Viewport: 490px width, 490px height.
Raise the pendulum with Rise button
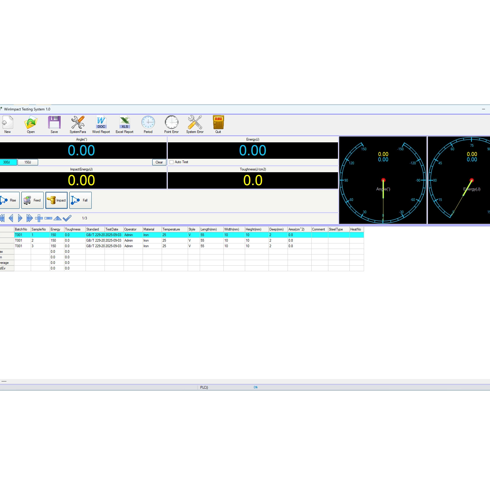(x=9, y=200)
